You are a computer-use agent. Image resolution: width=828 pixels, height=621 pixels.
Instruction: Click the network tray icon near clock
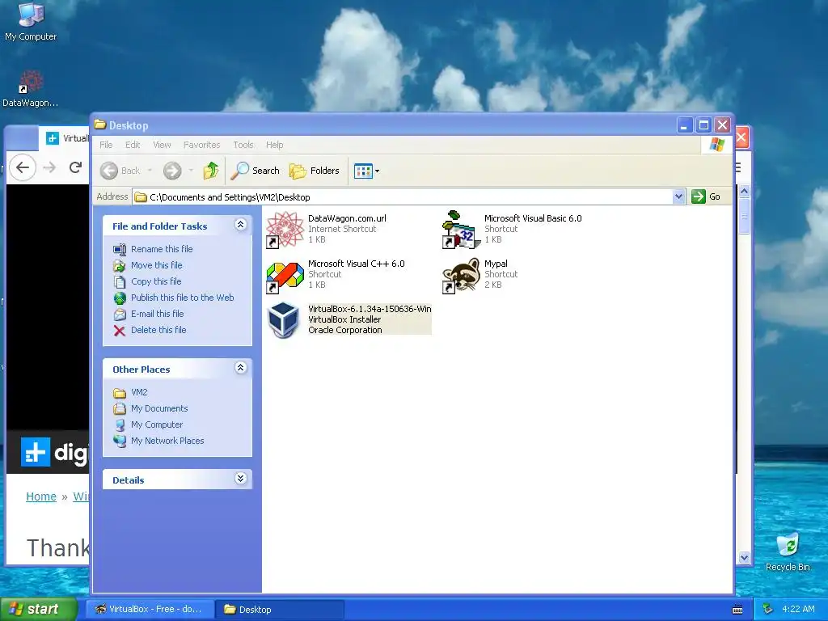(768, 610)
